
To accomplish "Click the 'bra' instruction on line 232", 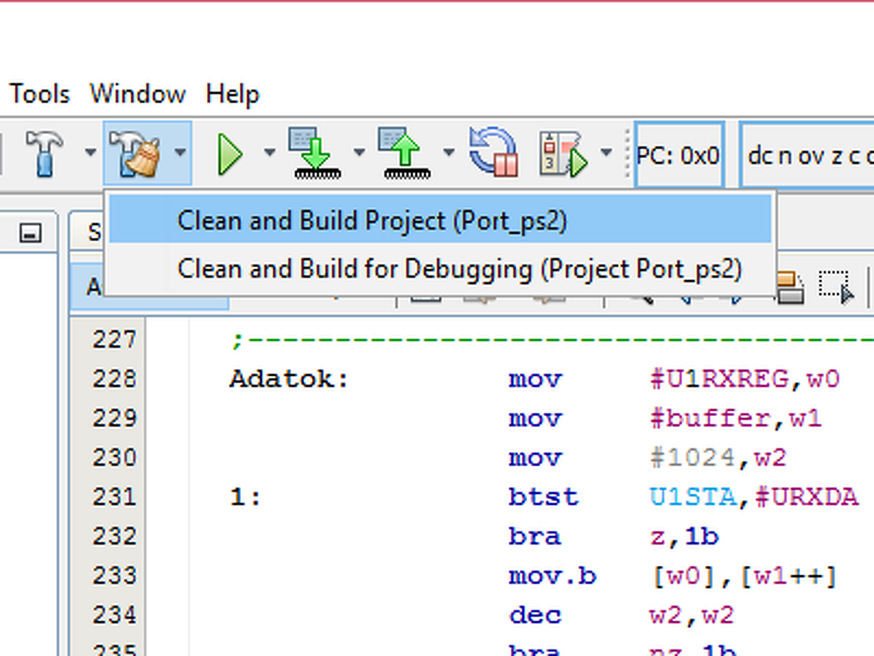I will [x=535, y=536].
